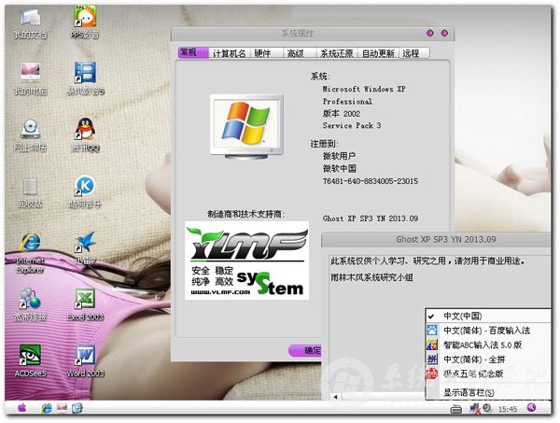Launch the Excel 2003 desktop shortcut

coord(85,304)
